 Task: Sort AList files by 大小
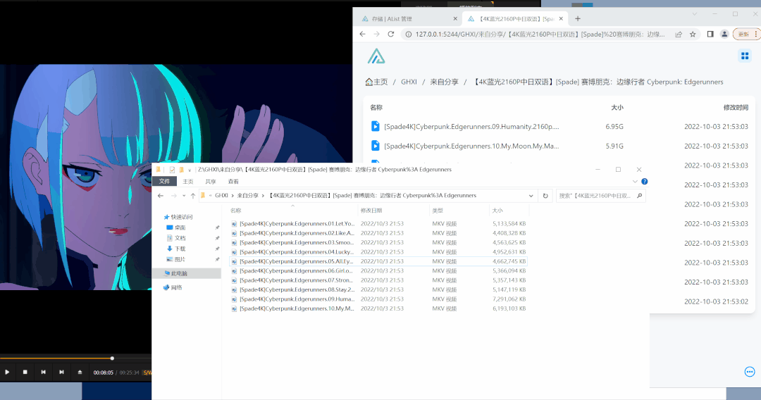point(617,108)
